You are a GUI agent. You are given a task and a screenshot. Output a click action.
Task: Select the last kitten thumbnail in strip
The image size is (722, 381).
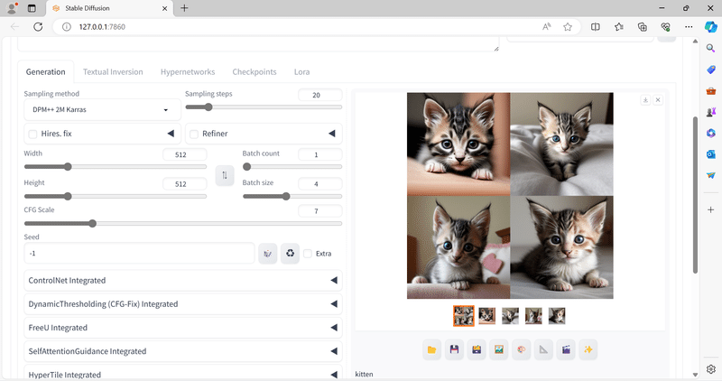pyautogui.click(x=557, y=316)
